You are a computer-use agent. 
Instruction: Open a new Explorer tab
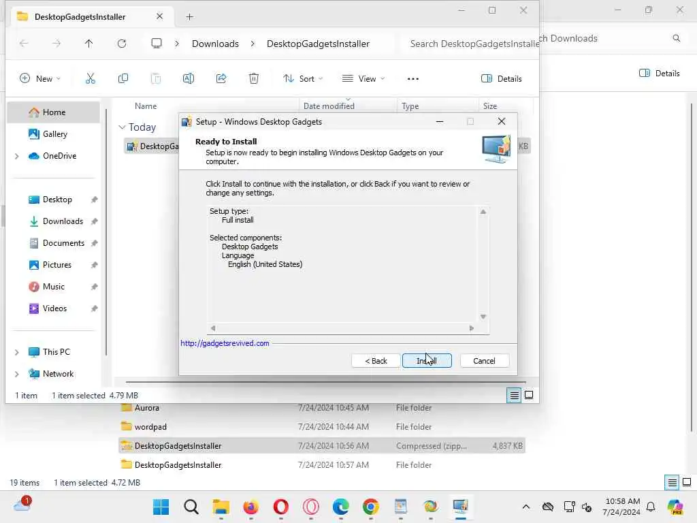tap(190, 17)
